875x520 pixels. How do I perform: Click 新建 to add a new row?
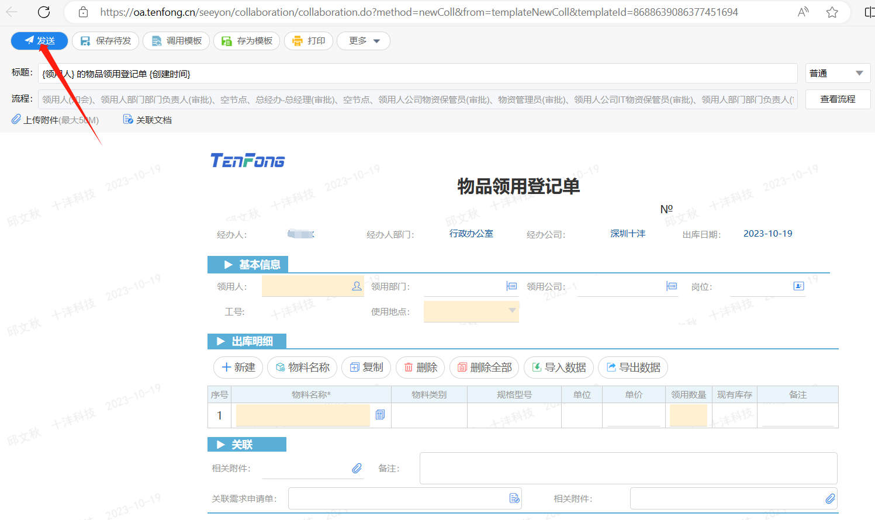[238, 368]
